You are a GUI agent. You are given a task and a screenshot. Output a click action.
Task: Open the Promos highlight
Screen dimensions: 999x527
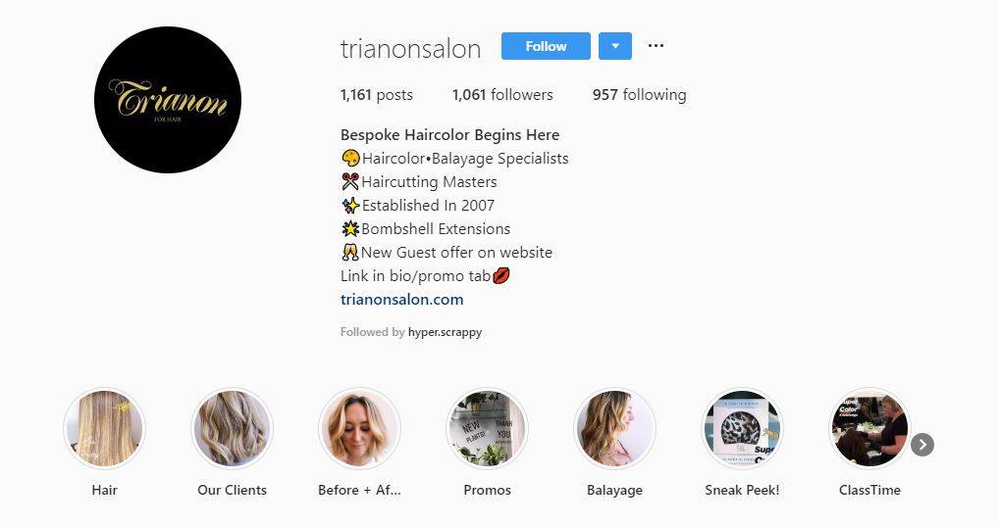487,428
